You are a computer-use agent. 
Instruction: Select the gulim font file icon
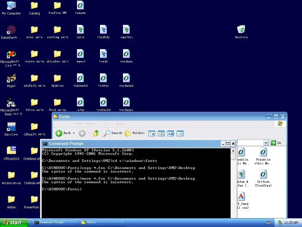tap(80, 32)
